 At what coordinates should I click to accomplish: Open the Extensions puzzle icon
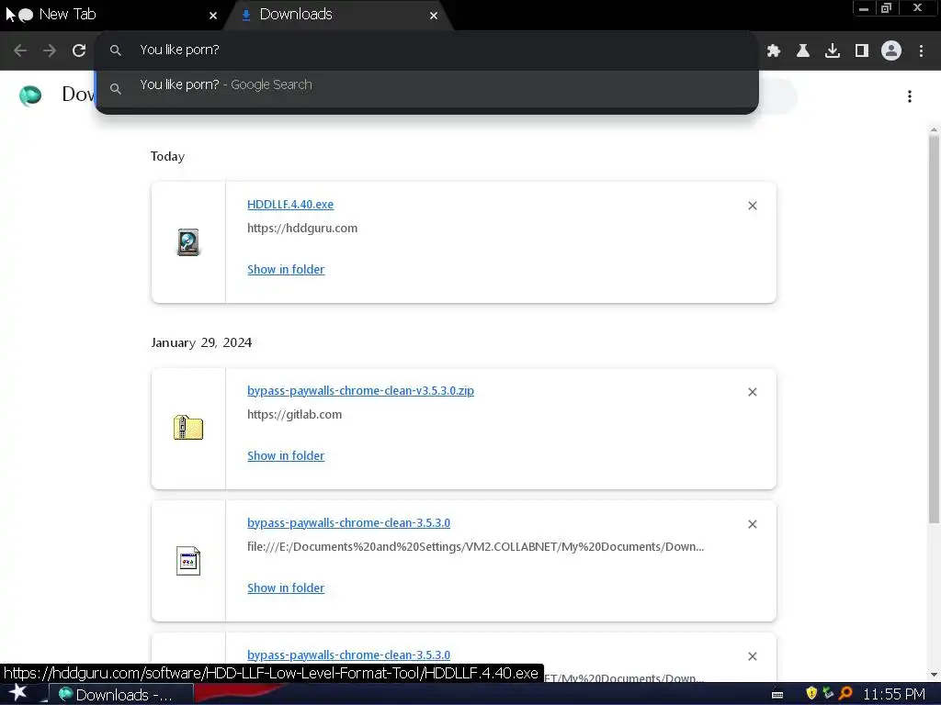coord(774,51)
